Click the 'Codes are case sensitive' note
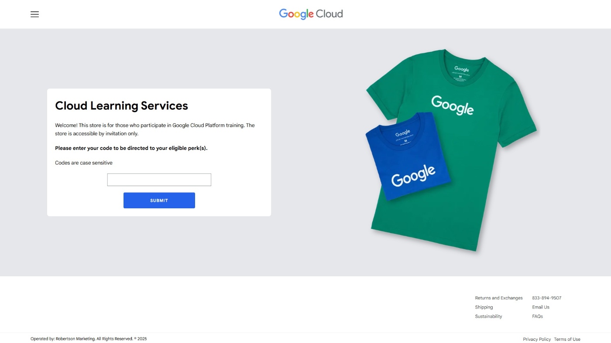This screenshot has height=343, width=611. 84,163
